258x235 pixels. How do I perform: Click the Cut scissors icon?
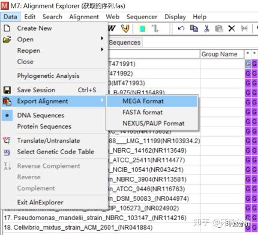point(207,28)
